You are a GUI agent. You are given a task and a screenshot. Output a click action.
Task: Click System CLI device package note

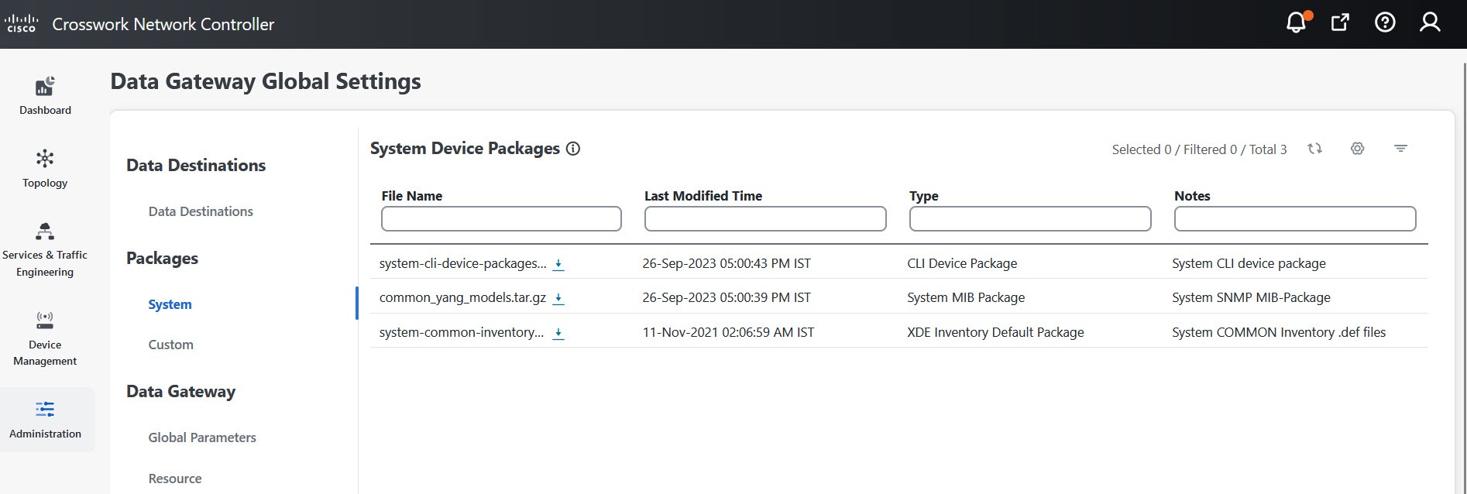click(x=1249, y=263)
